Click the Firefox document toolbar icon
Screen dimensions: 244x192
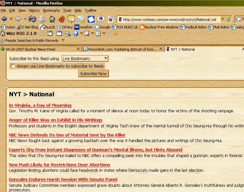(111, 19)
